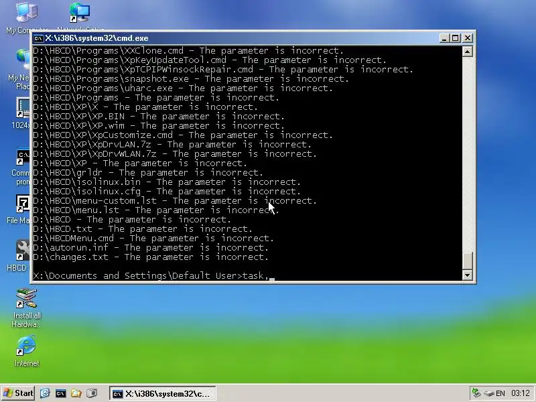Click the menu-custom.lst output line
The width and height of the screenshot is (536, 402).
click(x=175, y=200)
